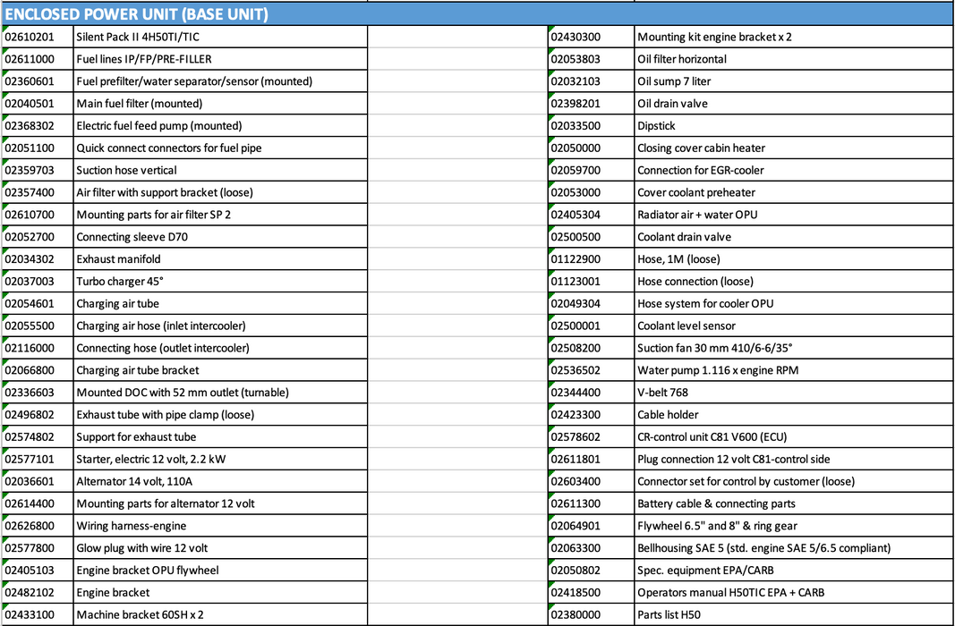Image resolution: width=955 pixels, height=626 pixels.
Task: Click the Oil filter horizontal cell
Action: coord(792,59)
